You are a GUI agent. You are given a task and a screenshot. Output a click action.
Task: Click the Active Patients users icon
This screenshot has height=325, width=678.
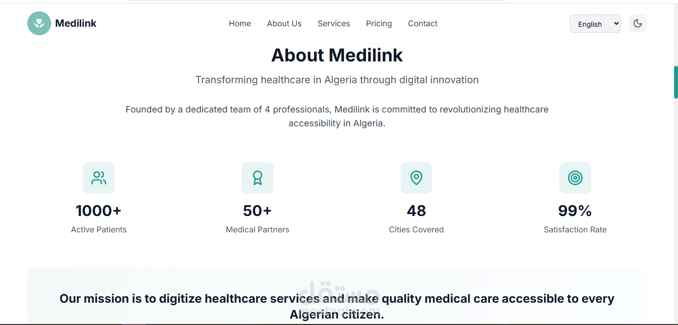[x=99, y=178]
